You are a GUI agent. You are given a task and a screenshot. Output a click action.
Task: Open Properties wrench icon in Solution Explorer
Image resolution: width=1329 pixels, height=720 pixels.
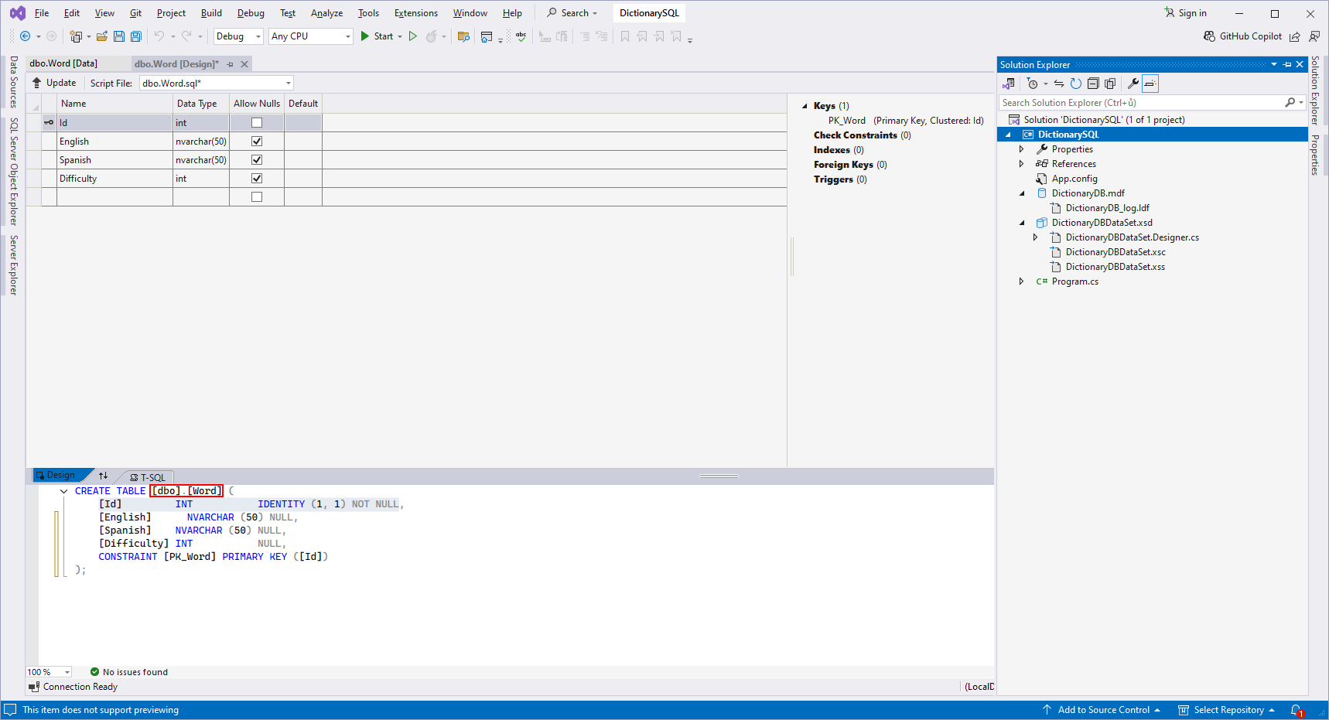click(x=1133, y=84)
